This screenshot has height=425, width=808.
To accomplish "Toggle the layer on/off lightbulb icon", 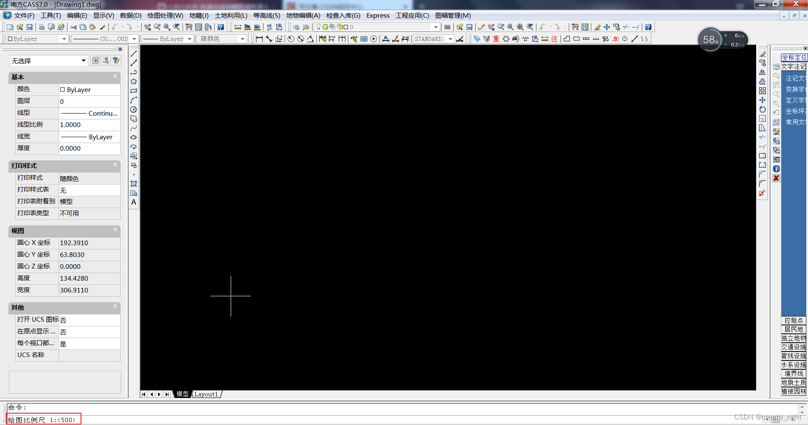I will 318,27.
